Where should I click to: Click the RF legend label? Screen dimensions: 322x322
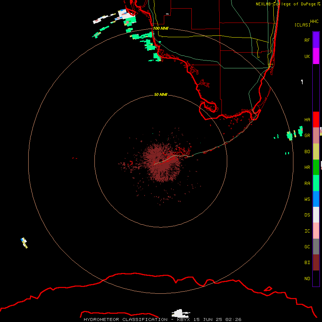(307, 40)
